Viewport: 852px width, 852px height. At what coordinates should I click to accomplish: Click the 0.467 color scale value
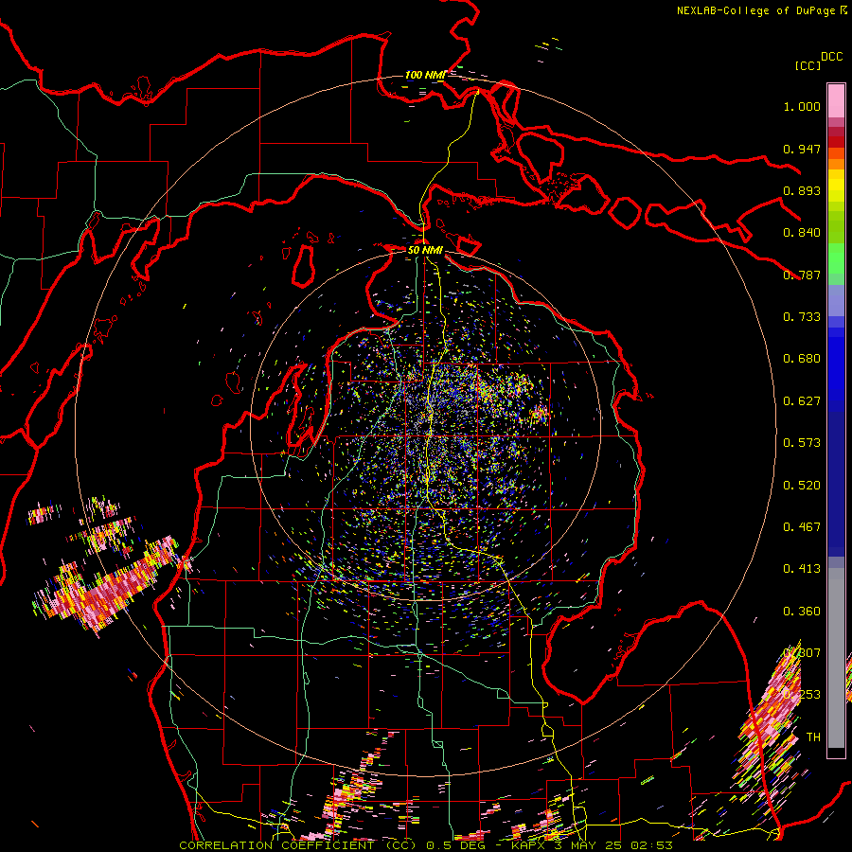click(x=802, y=527)
